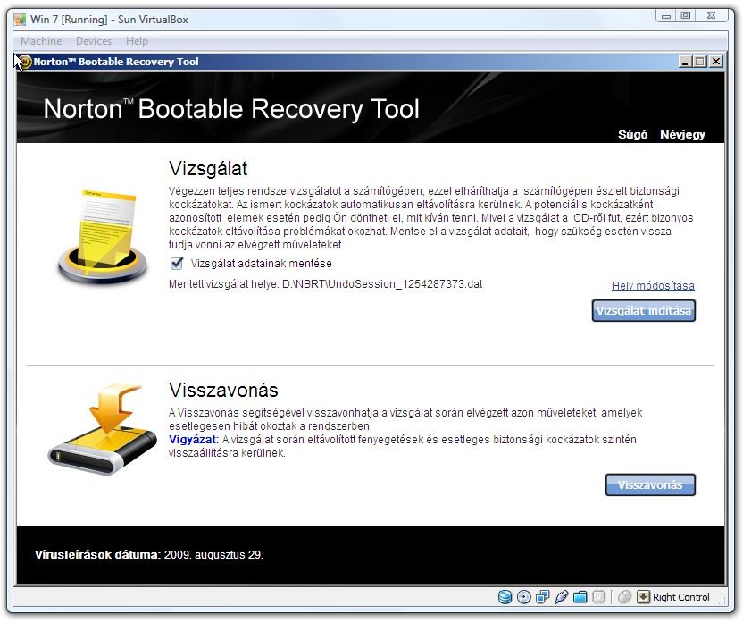Image resolution: width=743 pixels, height=623 pixels.
Task: Uncheck 'Vizsgálat adatainak mentése' checkbox
Action: click(177, 263)
